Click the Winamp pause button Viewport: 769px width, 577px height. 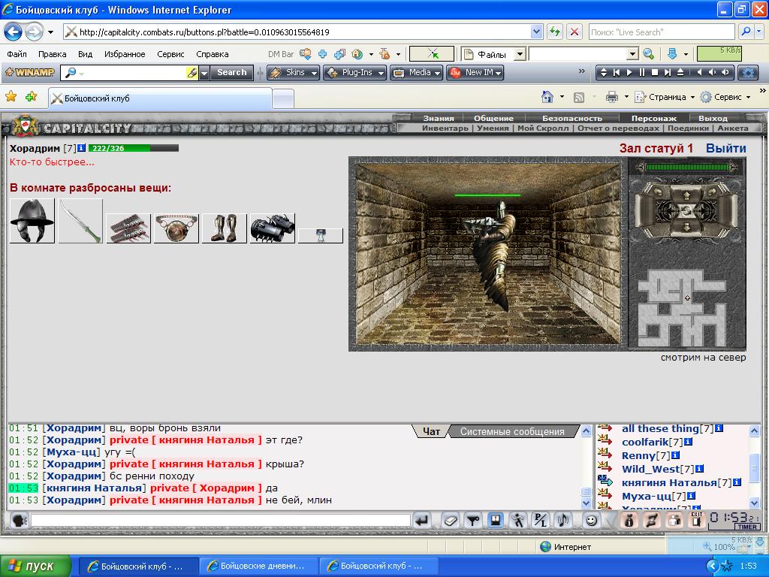(642, 73)
